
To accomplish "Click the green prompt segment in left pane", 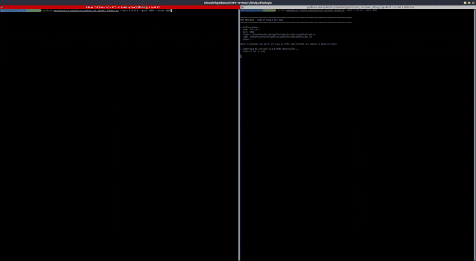I will (x=31, y=11).
